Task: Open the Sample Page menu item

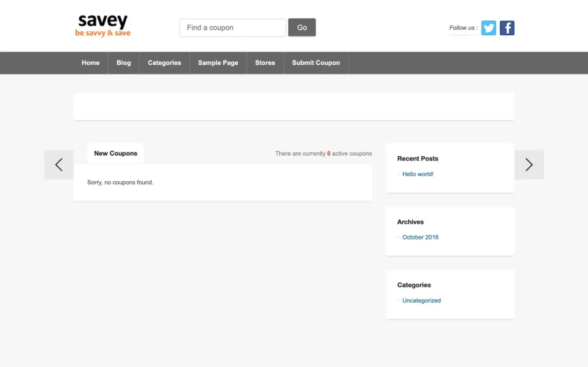Action: coord(218,63)
